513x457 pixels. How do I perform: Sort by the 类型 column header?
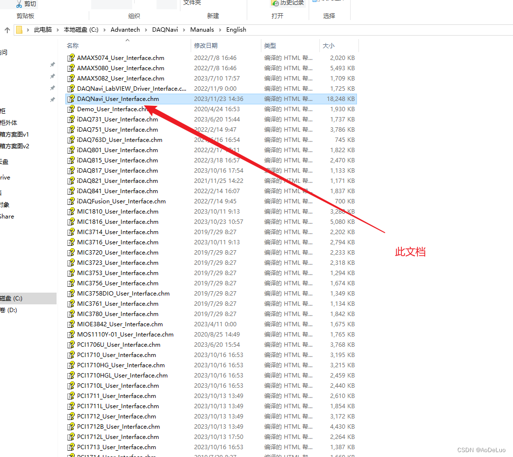[x=270, y=46]
